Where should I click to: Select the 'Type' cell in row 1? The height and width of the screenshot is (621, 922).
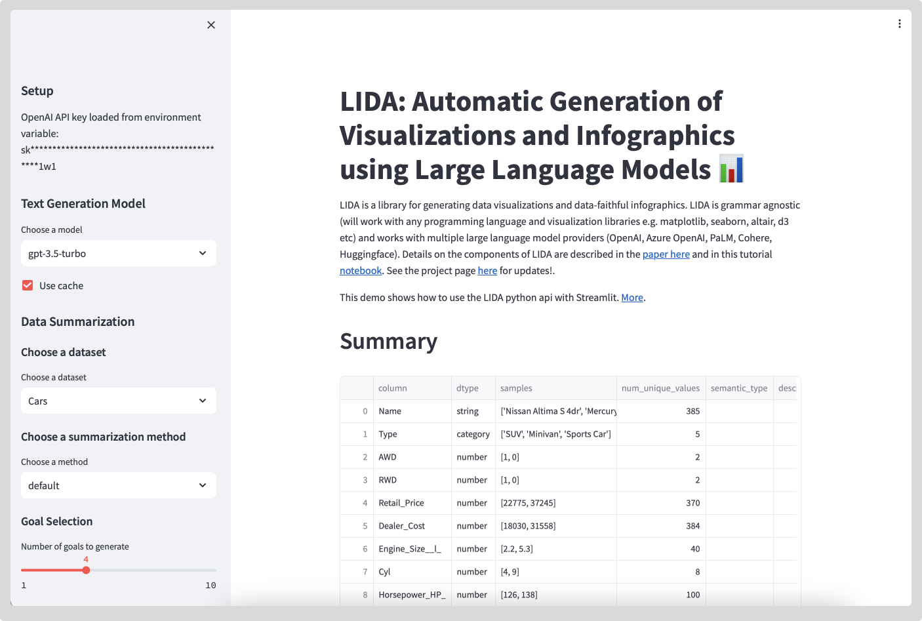(x=412, y=434)
